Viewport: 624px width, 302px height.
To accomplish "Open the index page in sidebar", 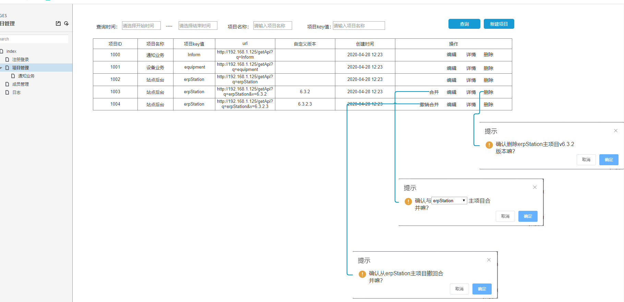I will (11, 51).
